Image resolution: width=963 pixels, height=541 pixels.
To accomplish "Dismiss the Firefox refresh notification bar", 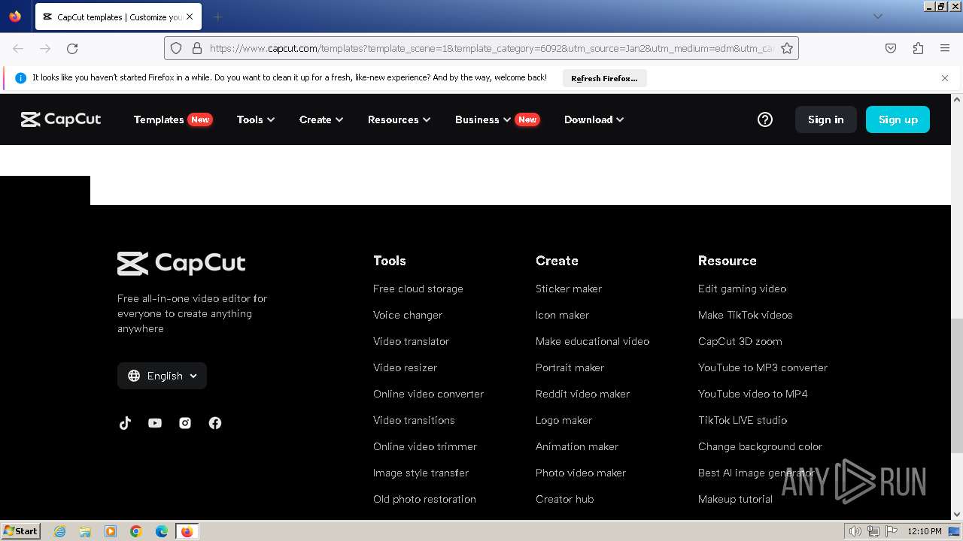I will 945,78.
